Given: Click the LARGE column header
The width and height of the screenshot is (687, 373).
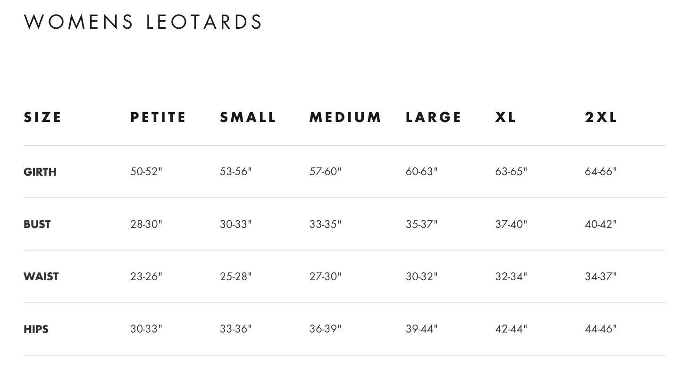Looking at the screenshot, I should 433,117.
